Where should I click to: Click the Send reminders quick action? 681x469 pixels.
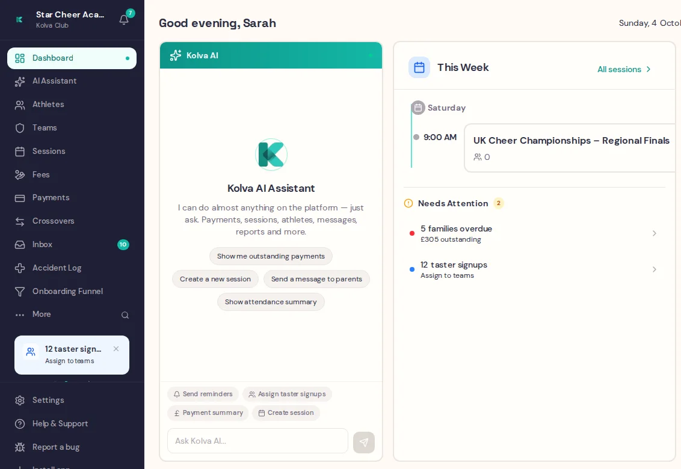coord(203,394)
